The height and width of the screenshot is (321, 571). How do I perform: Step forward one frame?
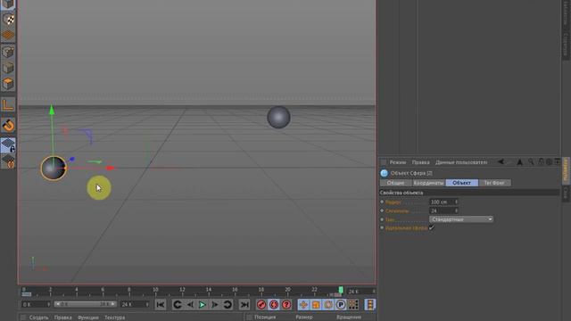(x=215, y=305)
